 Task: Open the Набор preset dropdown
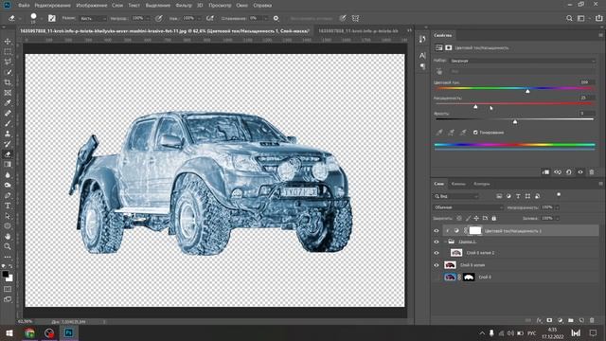click(523, 61)
